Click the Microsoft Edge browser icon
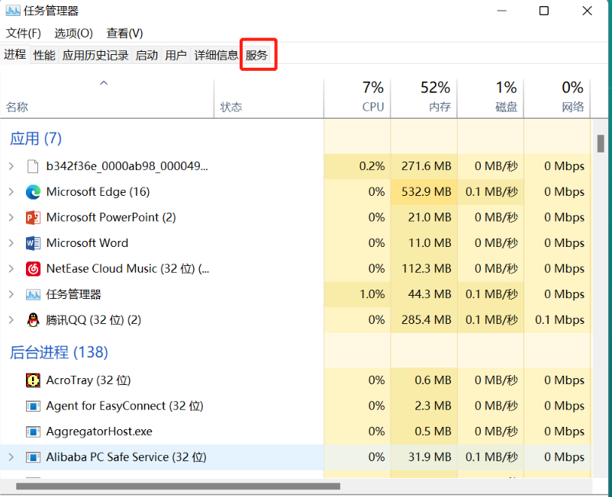This screenshot has width=612, height=497. tap(32, 191)
